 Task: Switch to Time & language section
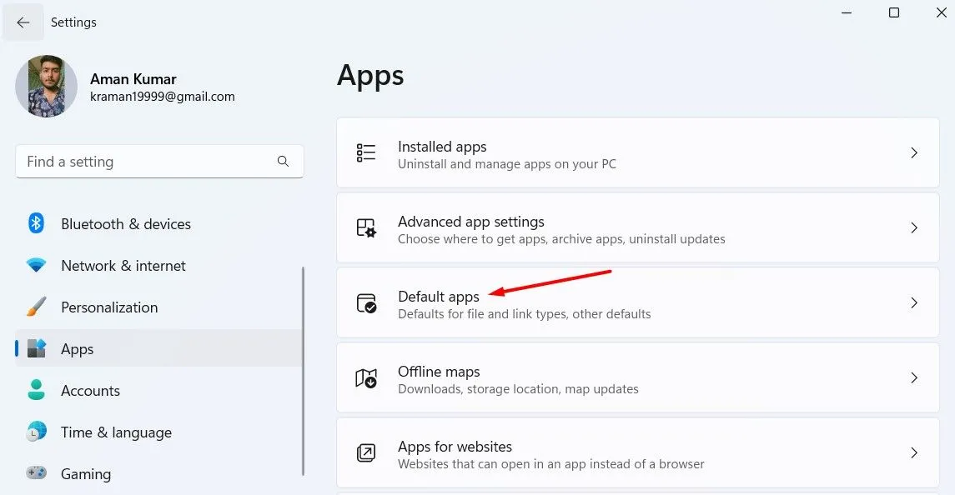[117, 432]
